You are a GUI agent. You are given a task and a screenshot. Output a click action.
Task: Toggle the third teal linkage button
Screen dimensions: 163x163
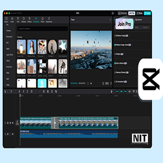pos(126,92)
